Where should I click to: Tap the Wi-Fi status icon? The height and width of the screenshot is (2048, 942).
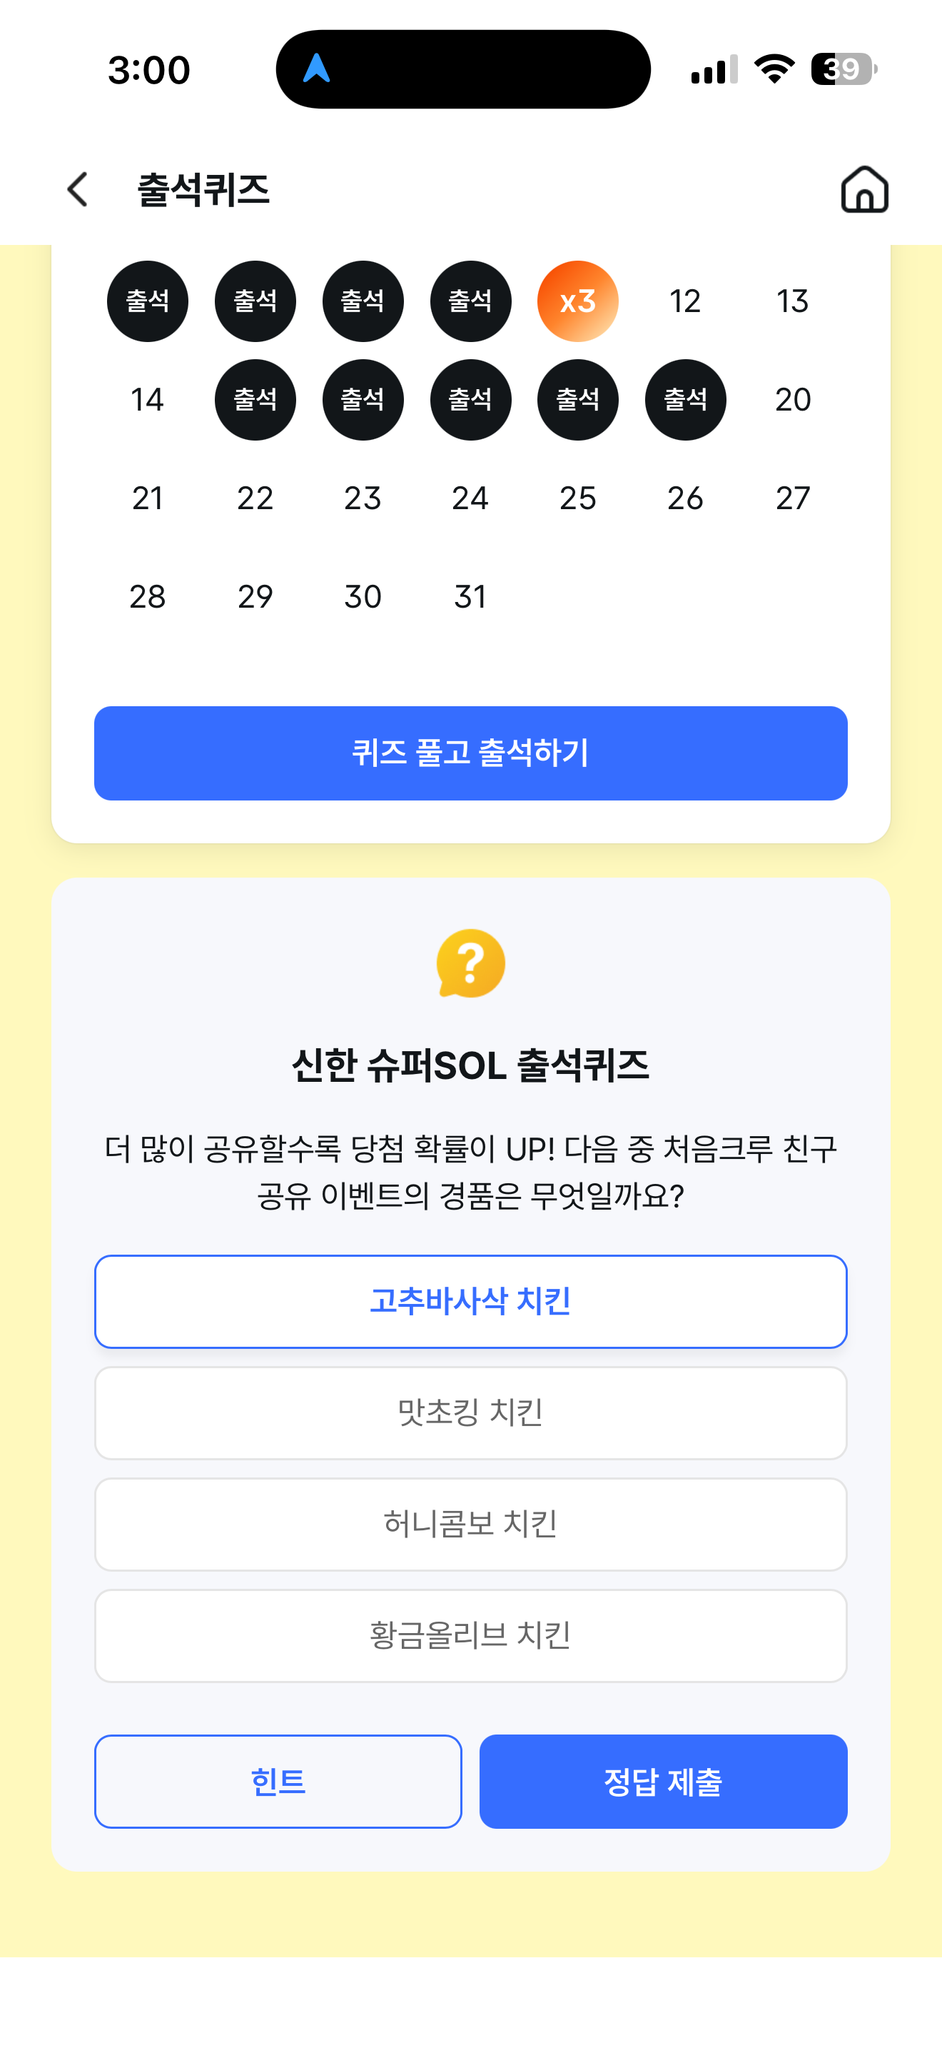tap(774, 69)
